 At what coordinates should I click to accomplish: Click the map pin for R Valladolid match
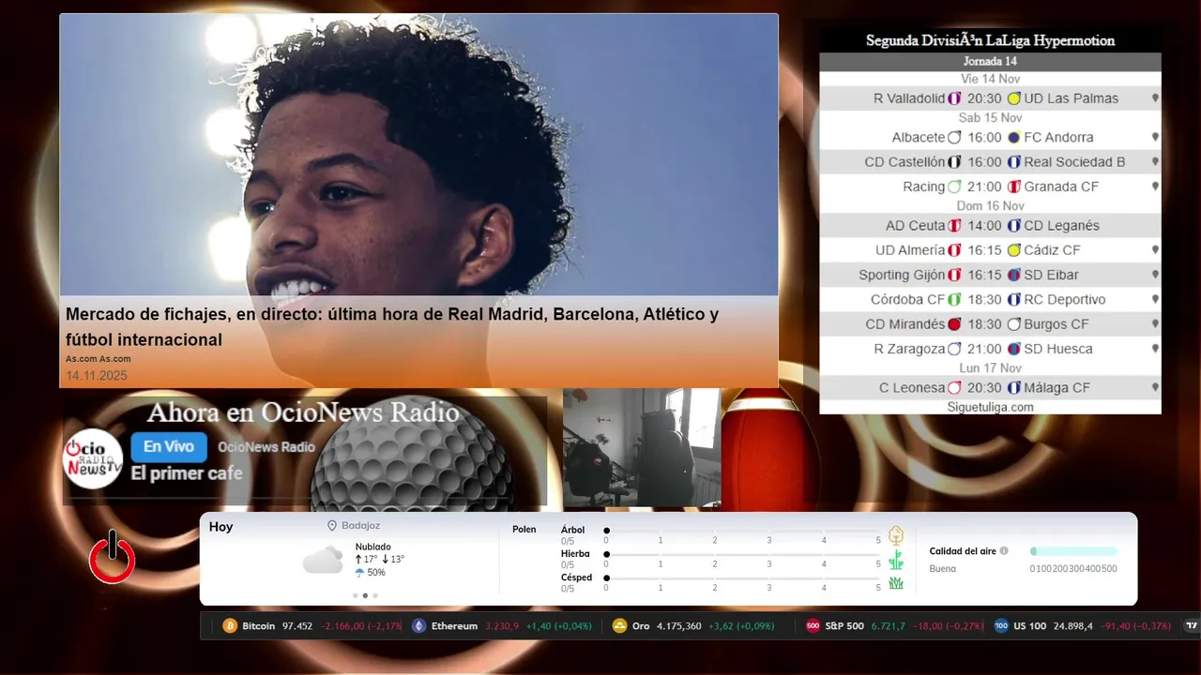click(1155, 98)
